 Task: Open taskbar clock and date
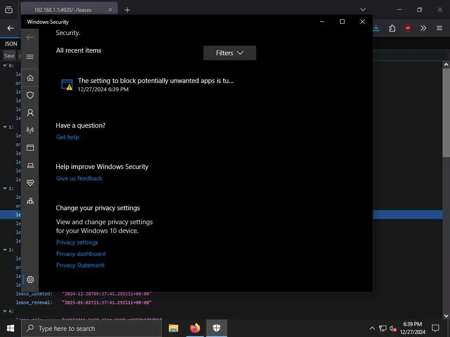pyautogui.click(x=413, y=328)
